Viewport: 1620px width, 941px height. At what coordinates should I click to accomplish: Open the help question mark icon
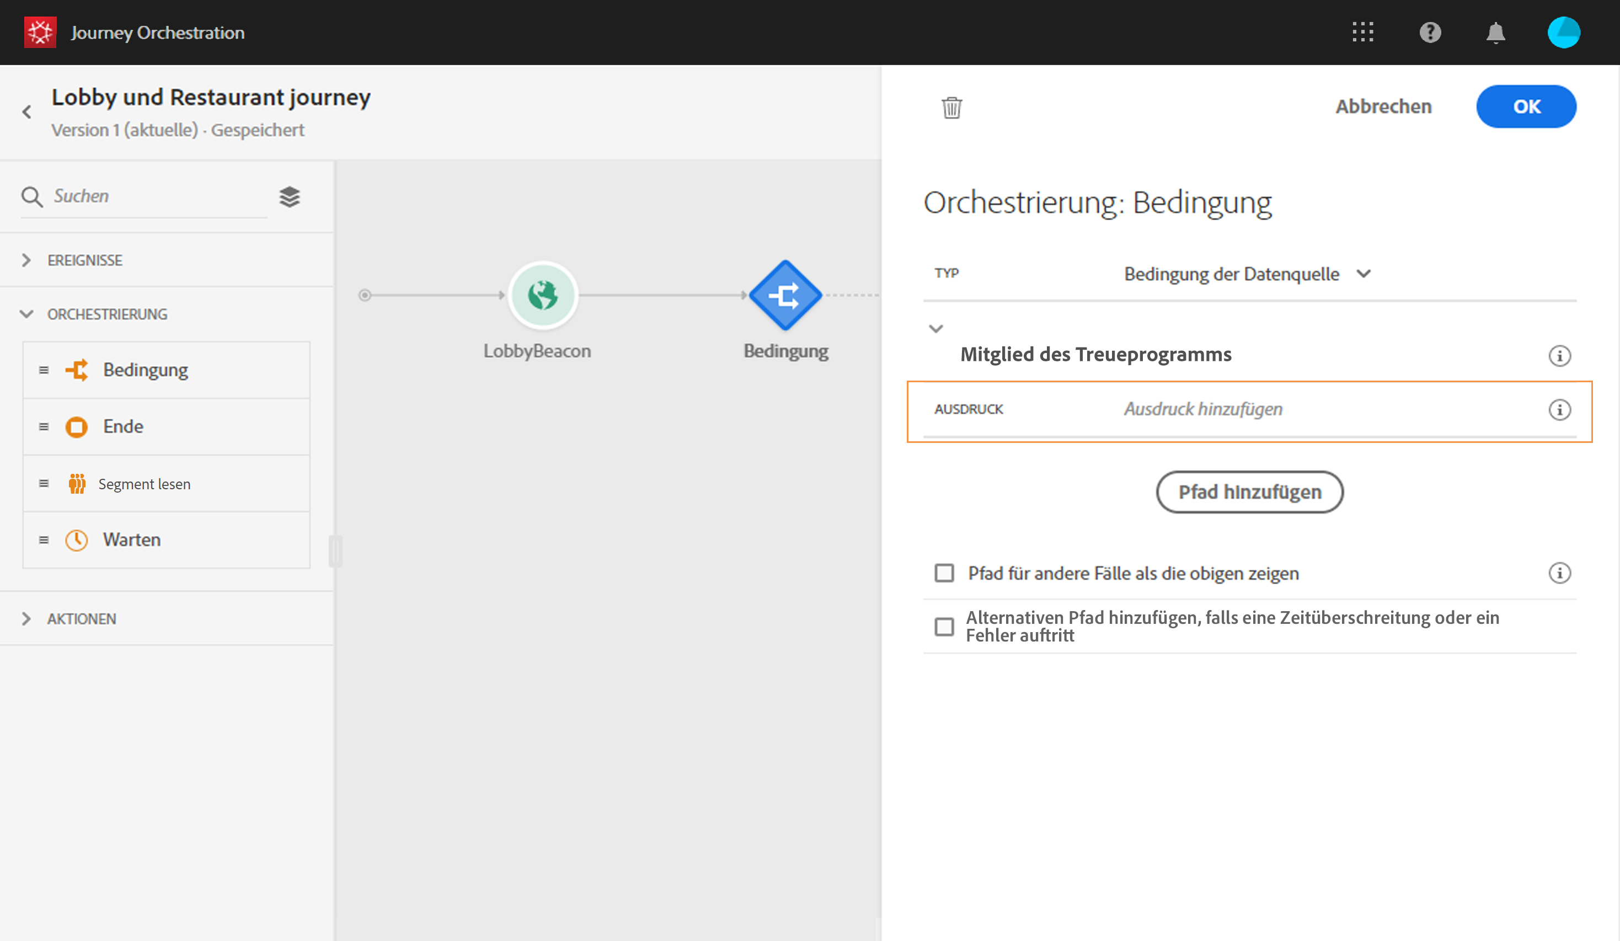coord(1430,32)
